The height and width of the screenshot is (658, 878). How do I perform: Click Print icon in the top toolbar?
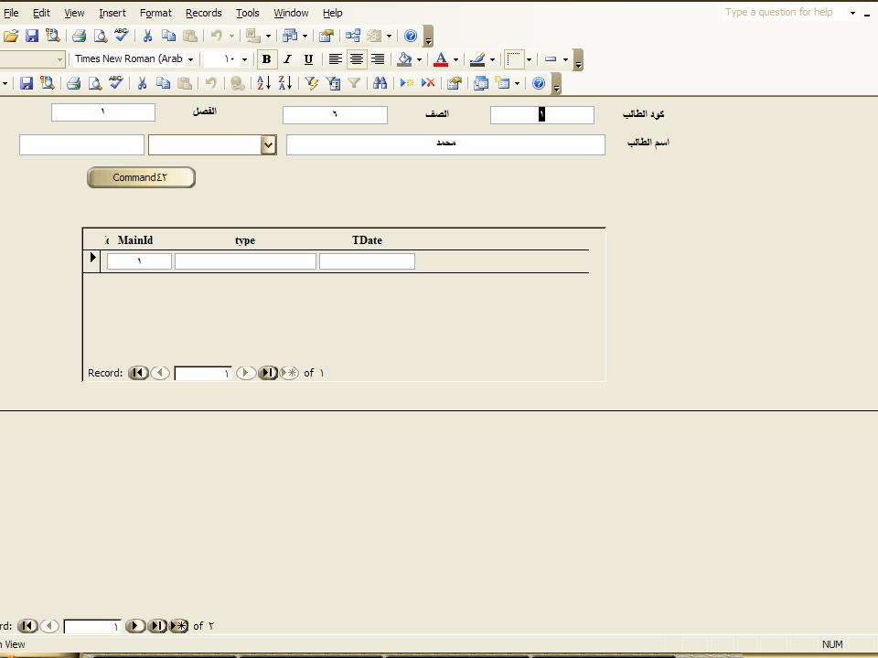point(79,37)
